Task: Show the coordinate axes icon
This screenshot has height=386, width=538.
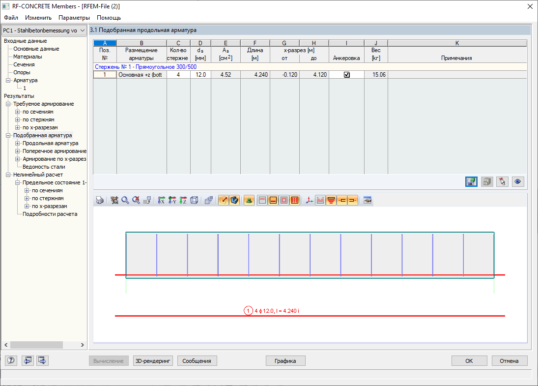Action: pos(310,200)
